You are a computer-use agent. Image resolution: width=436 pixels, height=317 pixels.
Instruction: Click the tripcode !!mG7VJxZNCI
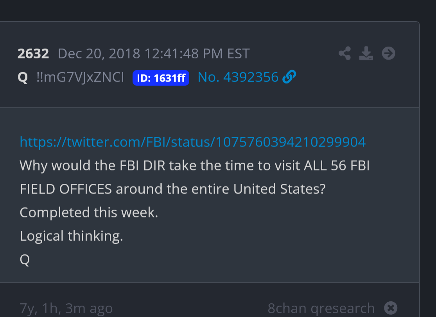(80, 78)
